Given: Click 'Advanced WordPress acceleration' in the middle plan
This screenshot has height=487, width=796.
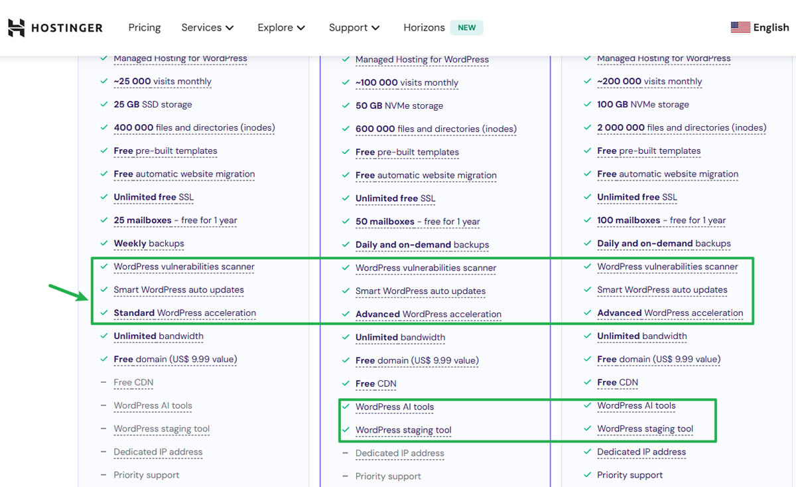Looking at the screenshot, I should coord(429,315).
